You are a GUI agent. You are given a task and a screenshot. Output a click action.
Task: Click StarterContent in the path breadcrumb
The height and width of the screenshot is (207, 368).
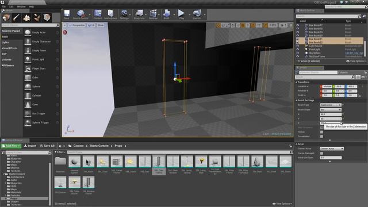click(99, 146)
